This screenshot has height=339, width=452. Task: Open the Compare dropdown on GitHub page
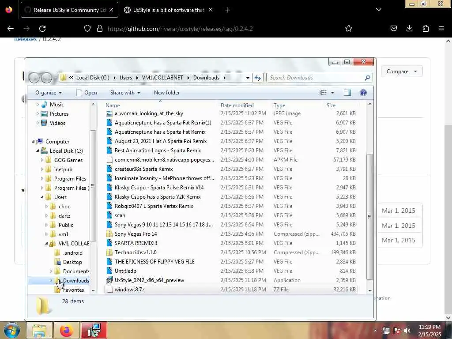[402, 71]
